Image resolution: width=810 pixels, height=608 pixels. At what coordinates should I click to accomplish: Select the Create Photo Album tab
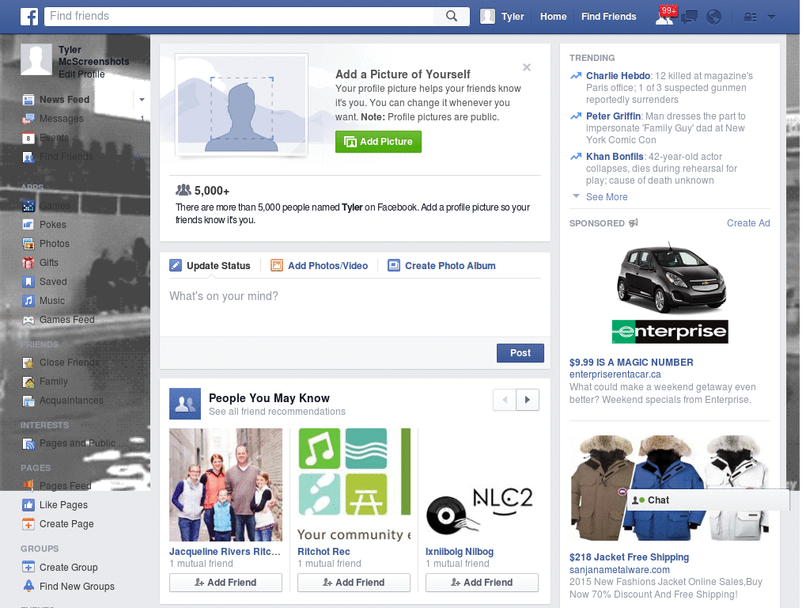[x=449, y=266]
